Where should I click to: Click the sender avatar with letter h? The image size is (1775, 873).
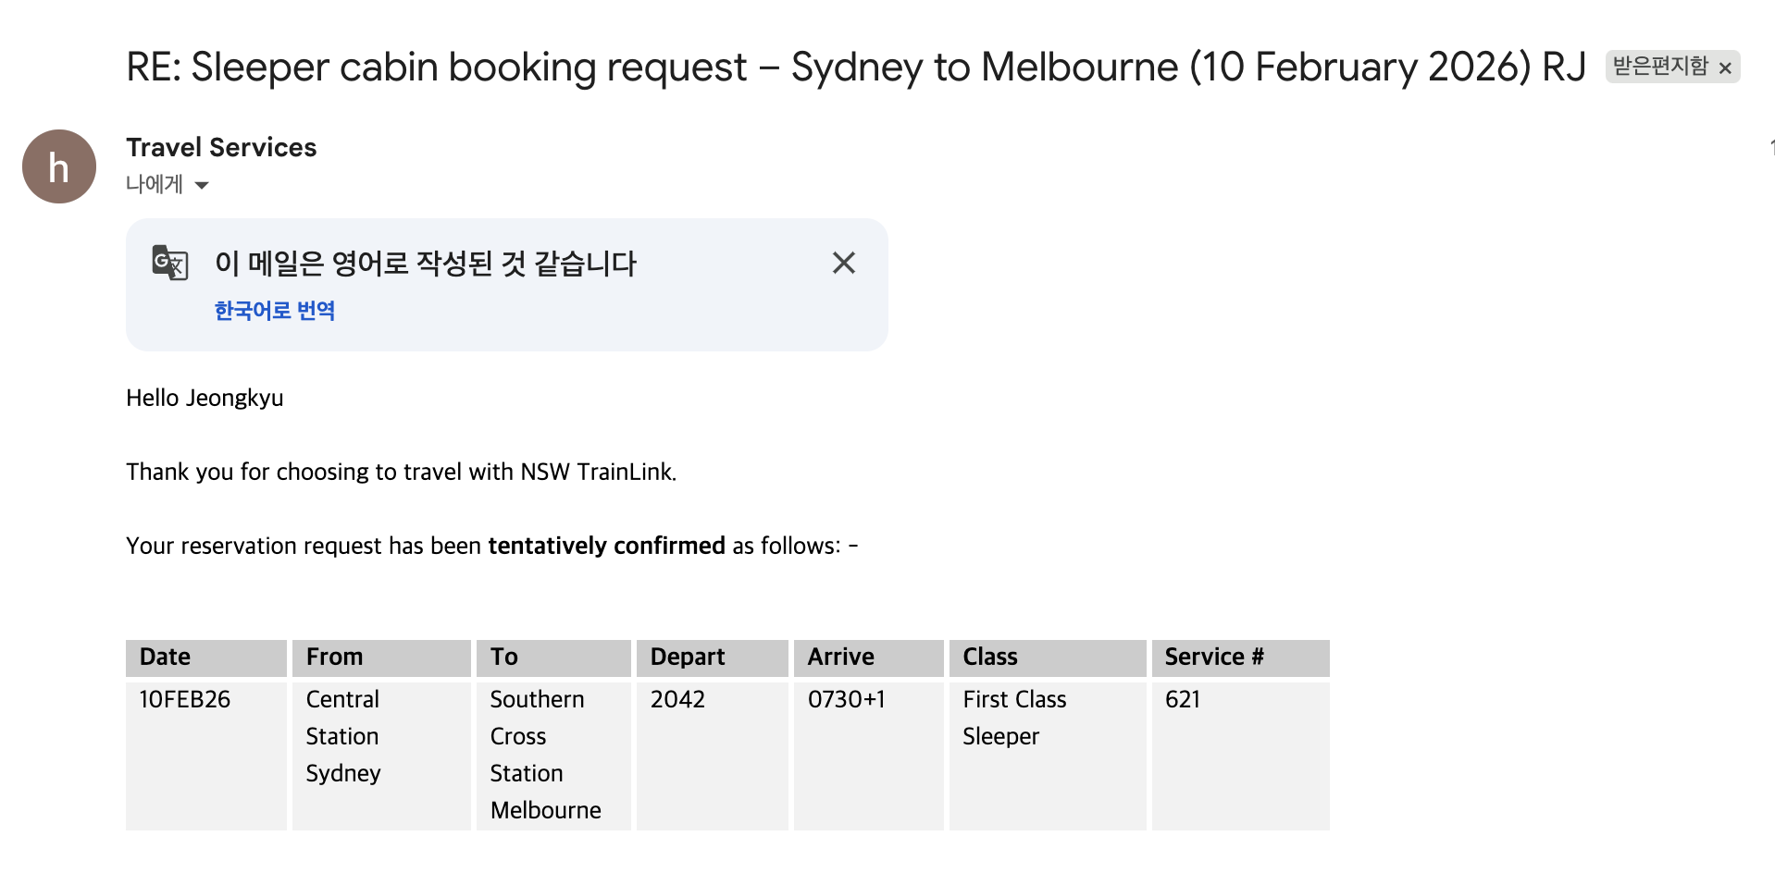(59, 167)
